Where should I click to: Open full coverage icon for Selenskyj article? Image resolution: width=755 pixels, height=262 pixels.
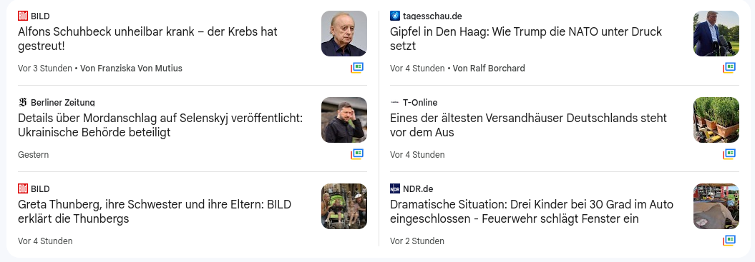357,154
